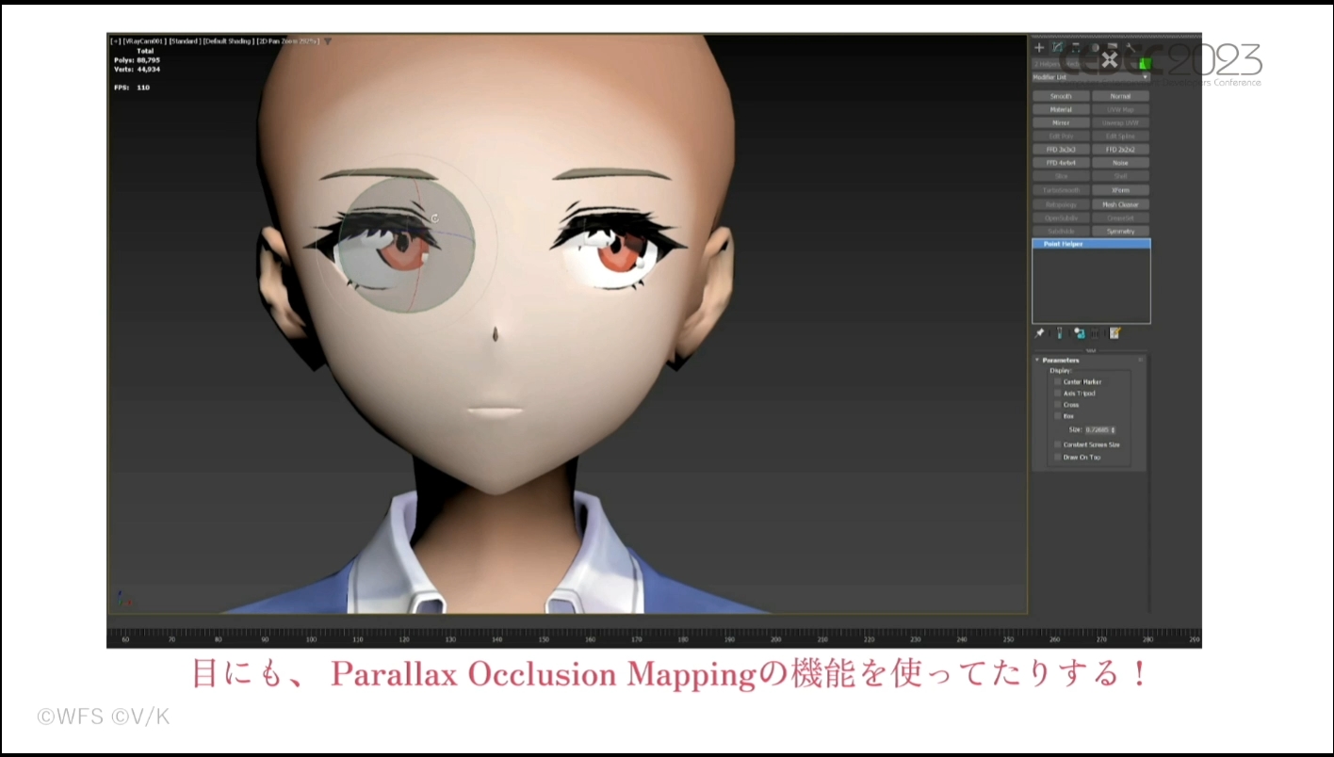
Task: Open the Motion command panel tab
Action: tap(1094, 47)
